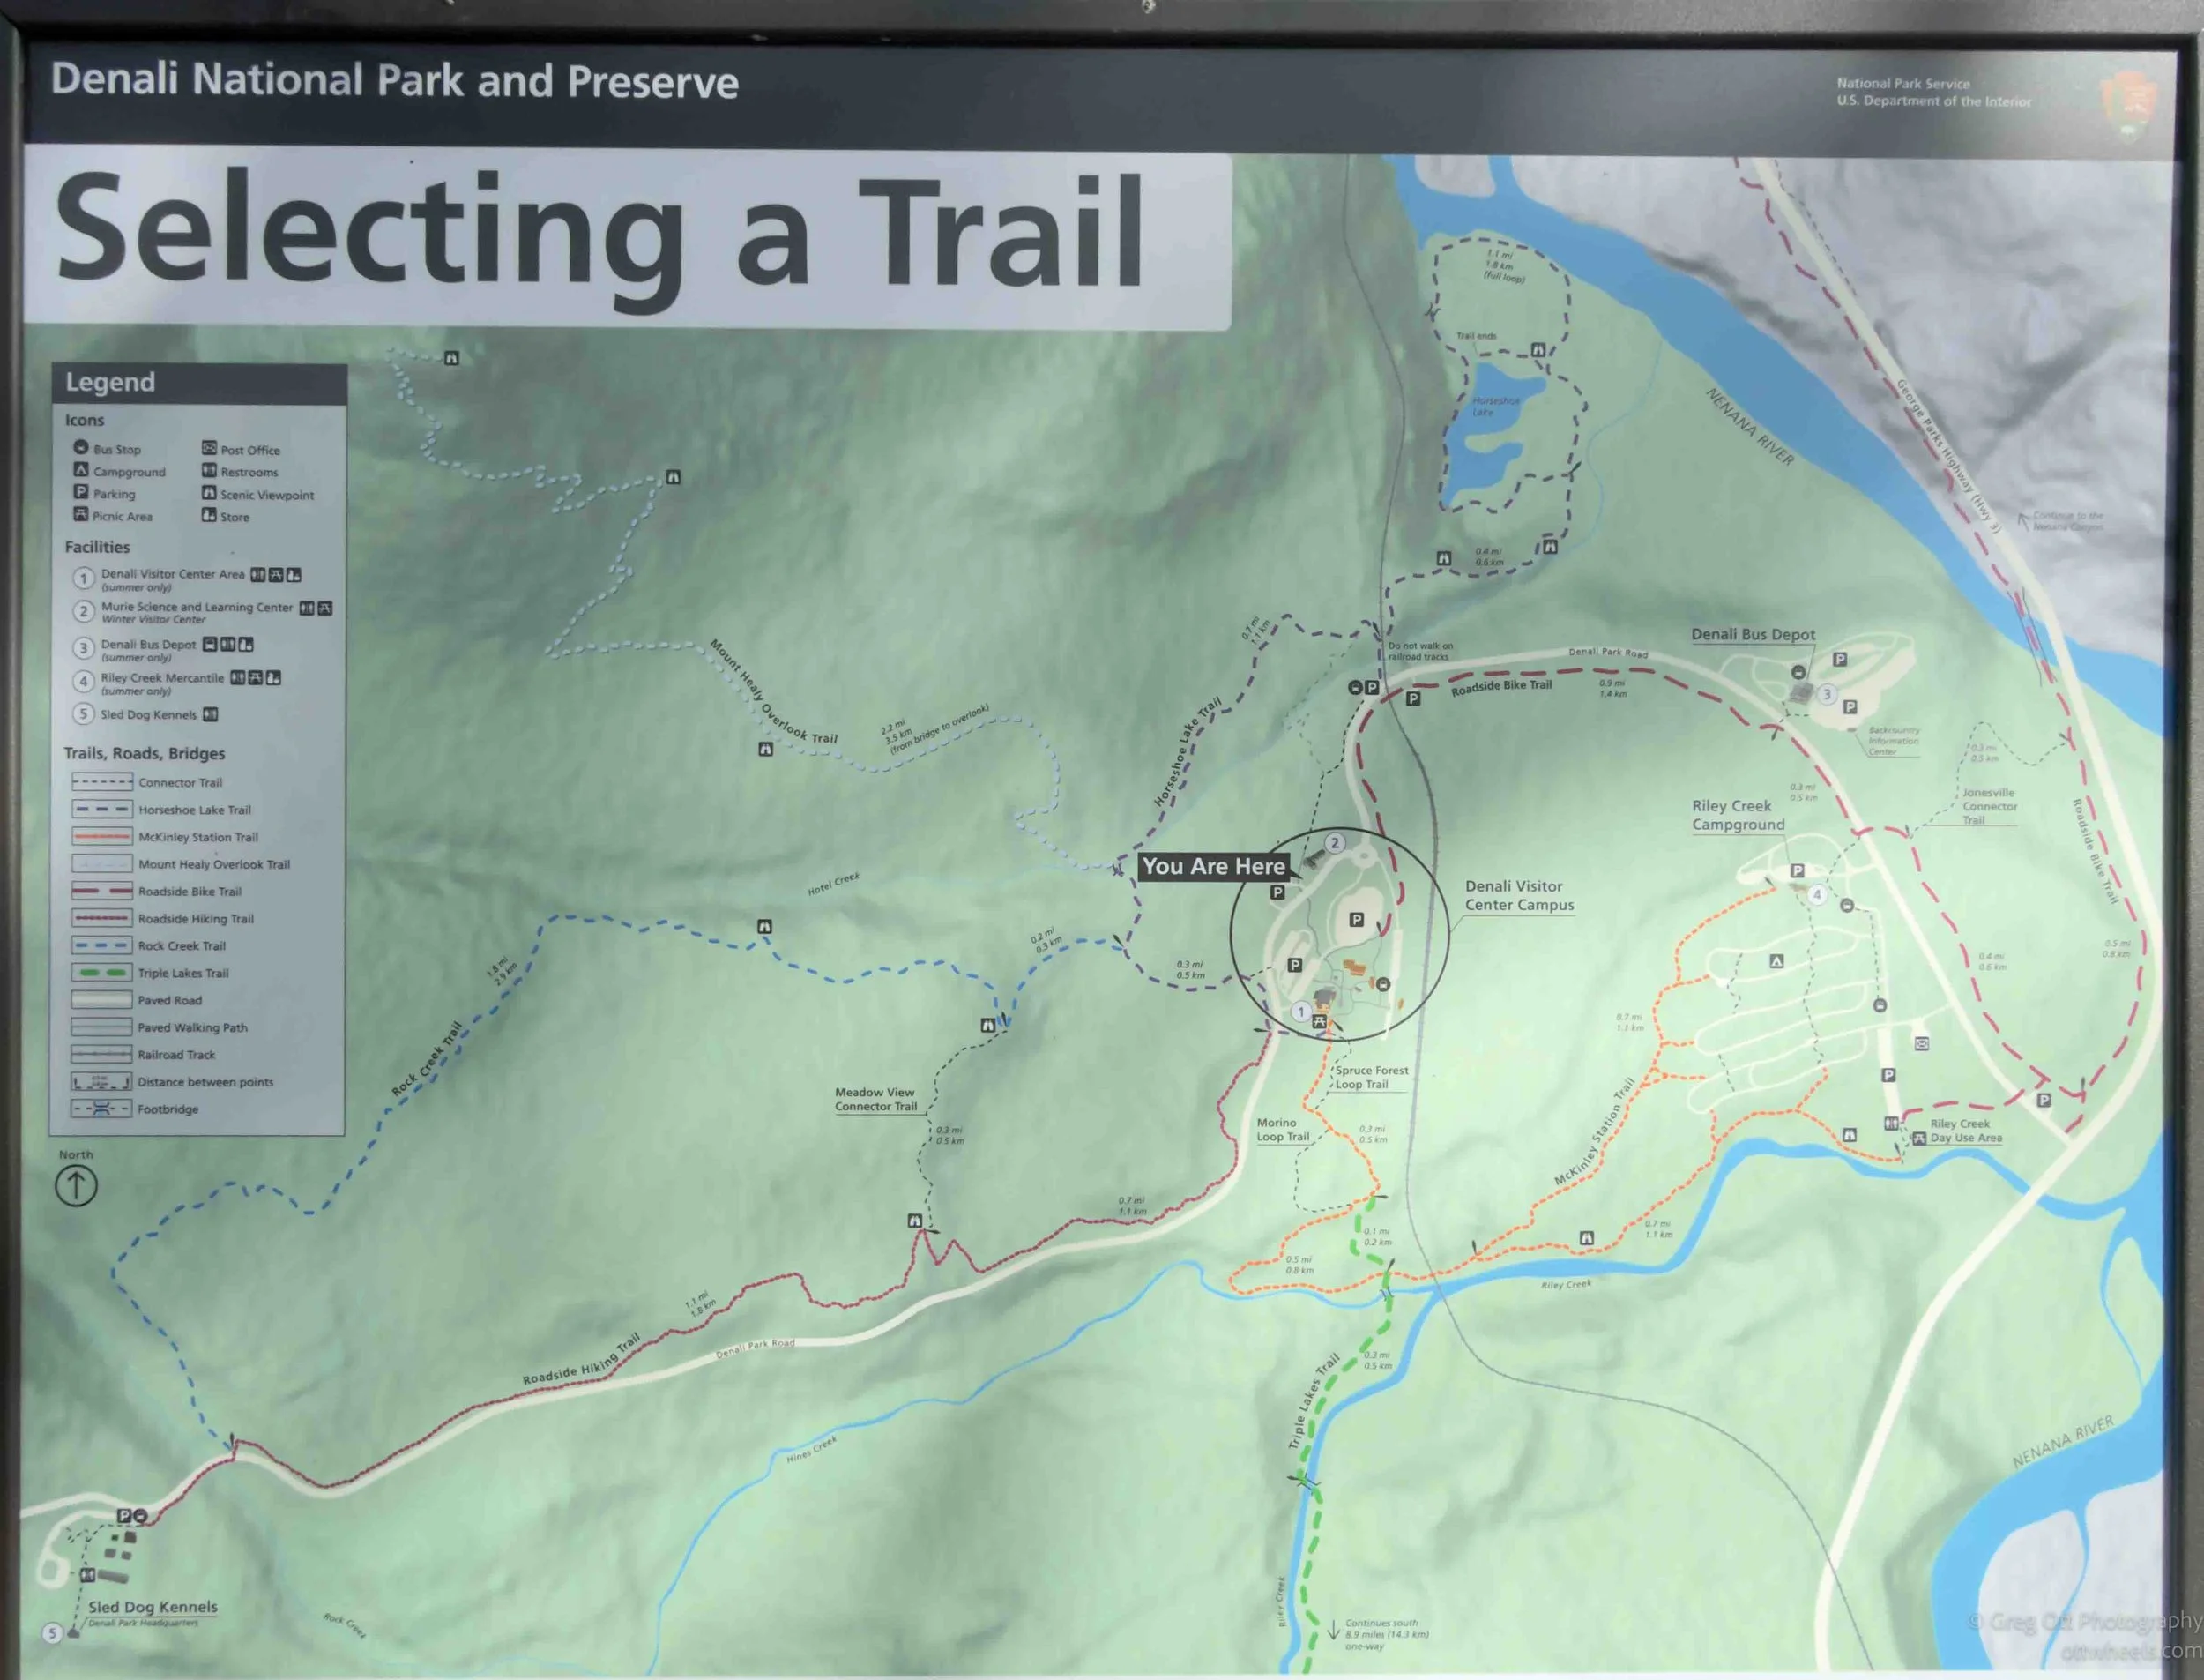
Task: Click the Scenic Viewpoint icon in the legend
Action: 209,493
